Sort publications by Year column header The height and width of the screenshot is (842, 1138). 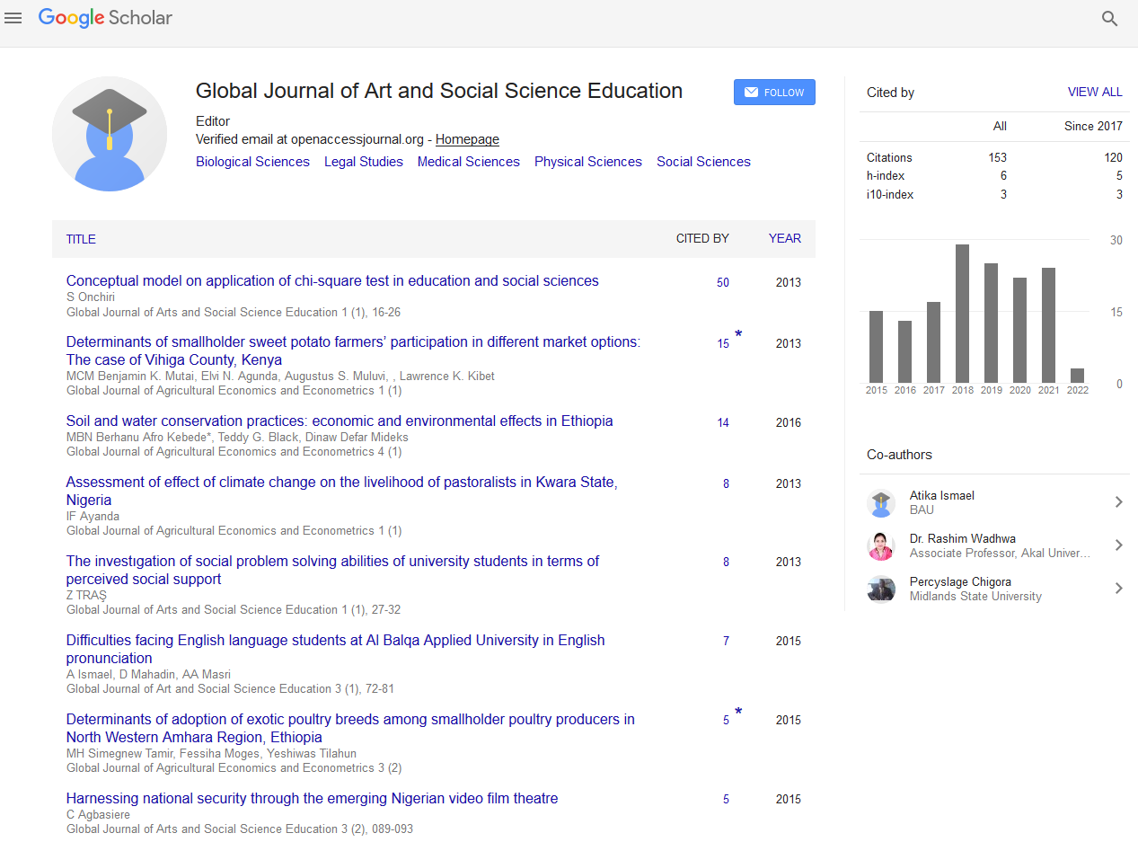click(x=784, y=239)
